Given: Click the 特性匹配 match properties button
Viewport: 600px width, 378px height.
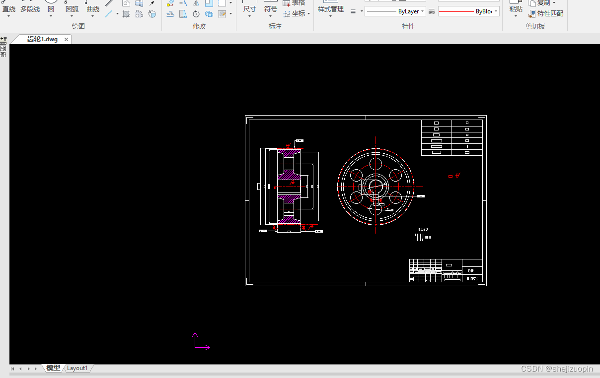Looking at the screenshot, I should coord(546,14).
